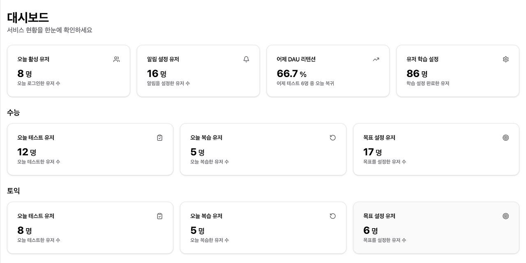
Task: Click the 대시보드 page title
Action: [28, 17]
